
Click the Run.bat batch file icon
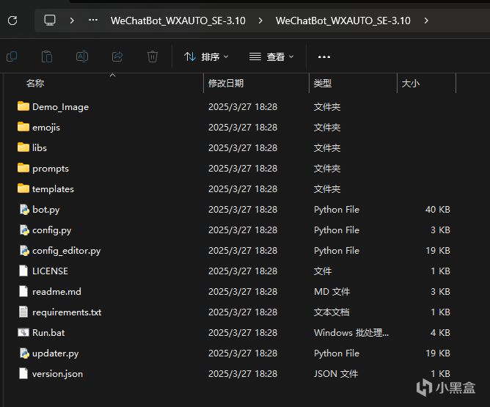coord(23,332)
